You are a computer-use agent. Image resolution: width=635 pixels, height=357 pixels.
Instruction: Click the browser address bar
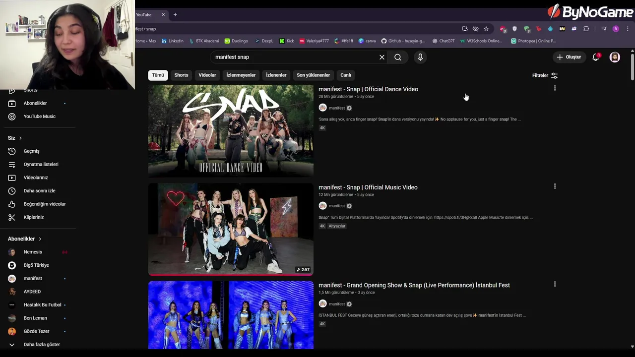coord(298,29)
